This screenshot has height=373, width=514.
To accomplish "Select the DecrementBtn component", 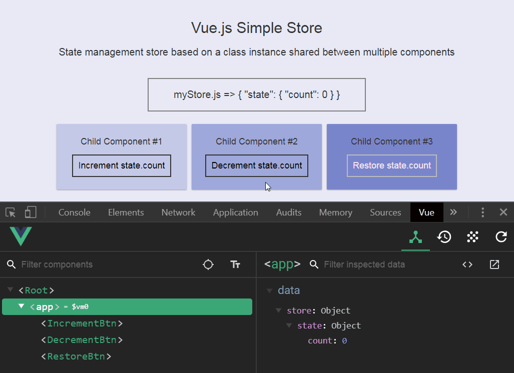I will click(82, 339).
